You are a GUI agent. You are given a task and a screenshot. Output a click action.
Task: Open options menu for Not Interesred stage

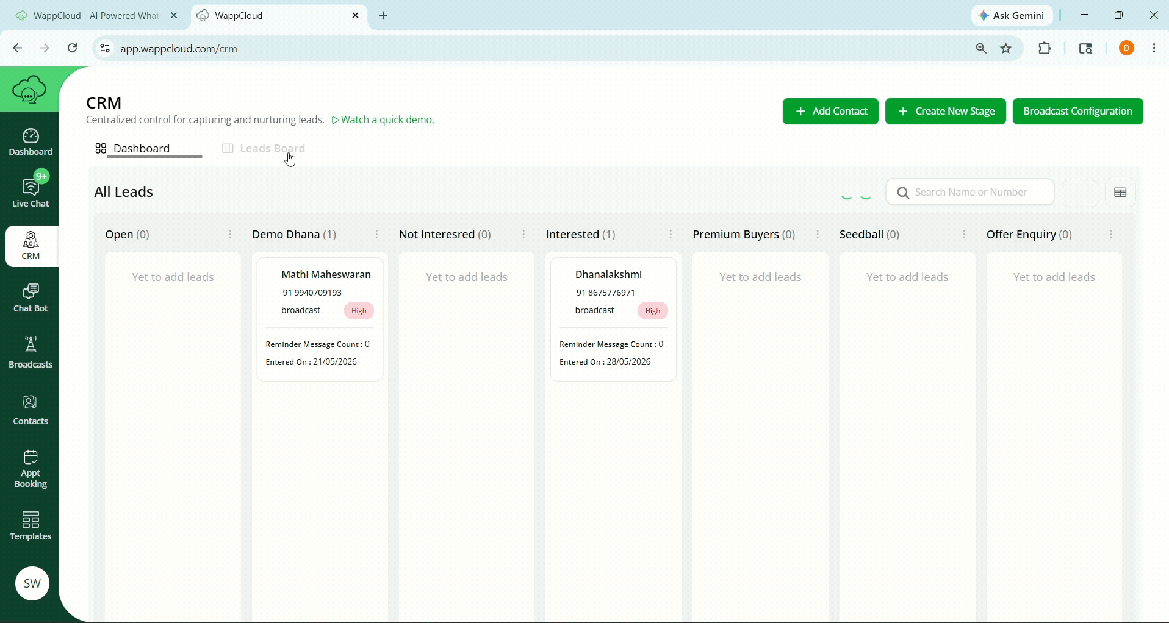pyautogui.click(x=525, y=235)
